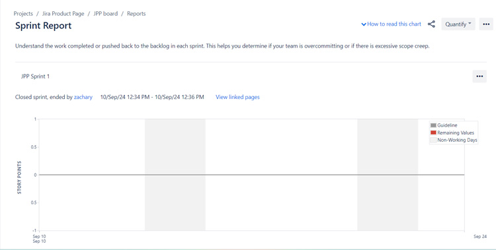This screenshot has width=496, height=250.
Task: Click the Remaining Values legend label
Action: (x=456, y=133)
